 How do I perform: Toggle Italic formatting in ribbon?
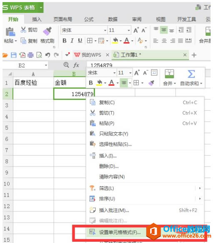click(72, 41)
